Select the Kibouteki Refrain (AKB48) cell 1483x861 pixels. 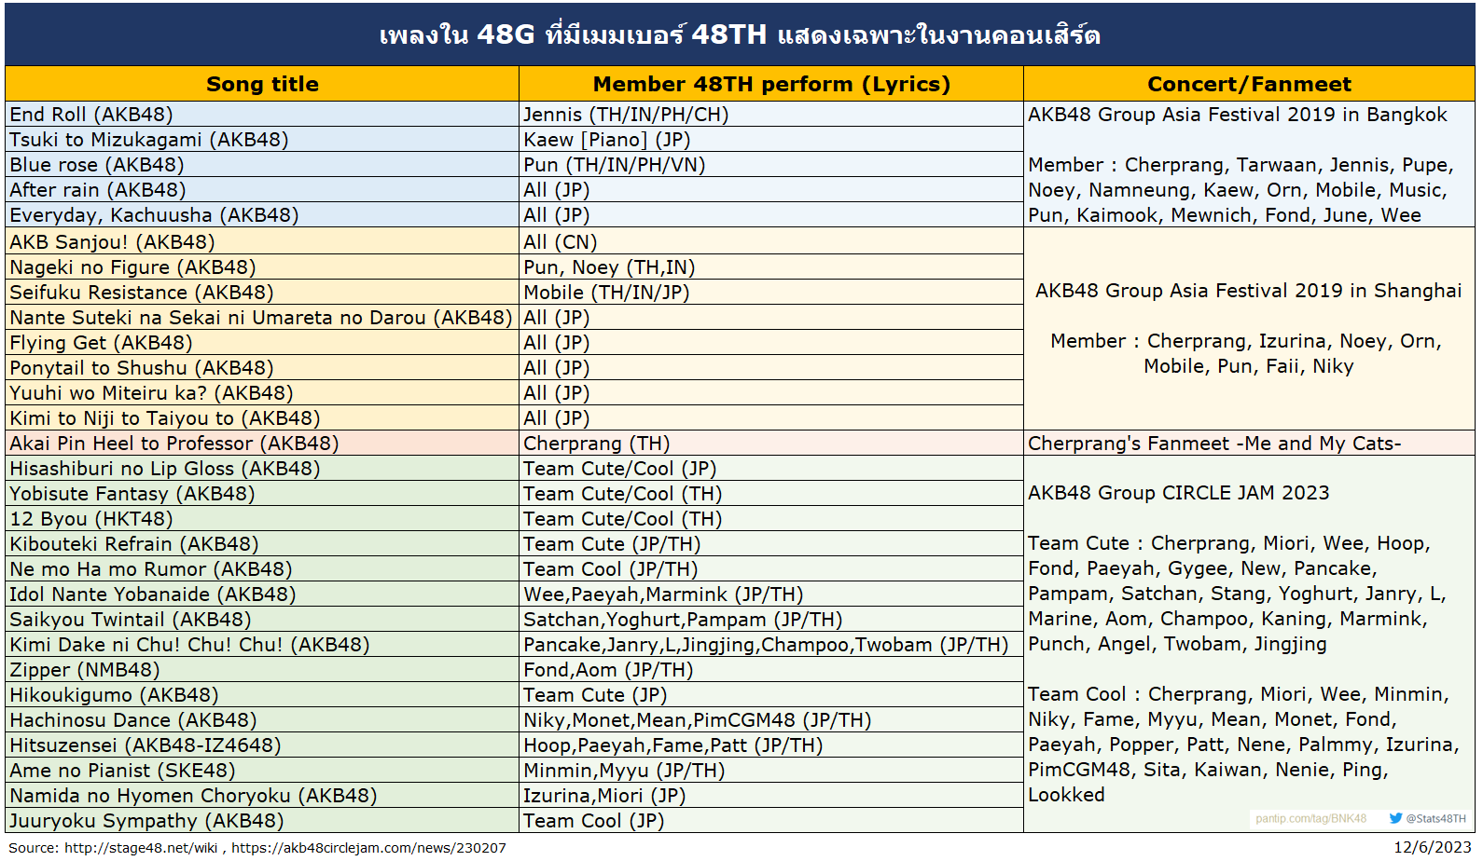click(262, 544)
